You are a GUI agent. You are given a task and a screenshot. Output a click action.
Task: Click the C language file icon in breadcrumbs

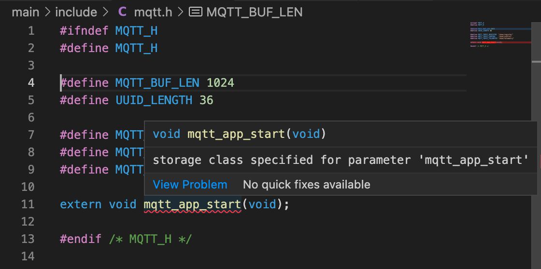pyautogui.click(x=123, y=12)
